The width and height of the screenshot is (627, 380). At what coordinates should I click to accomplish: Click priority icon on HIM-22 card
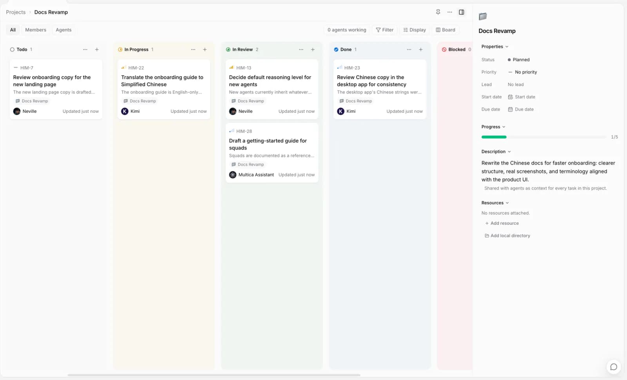pos(123,67)
